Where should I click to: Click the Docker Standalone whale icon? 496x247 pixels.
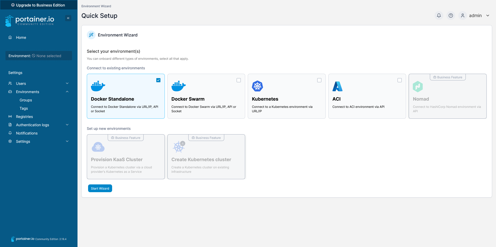coord(98,86)
